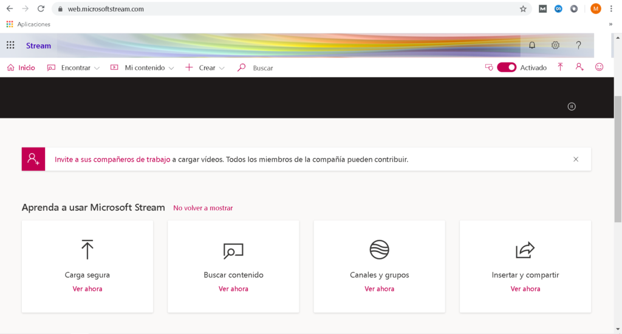Click the 'Insertar y compartir' card title
Viewport: 622px width, 334px height.
(x=525, y=275)
